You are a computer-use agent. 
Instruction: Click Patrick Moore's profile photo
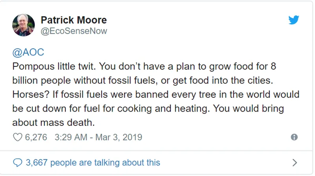24,24
